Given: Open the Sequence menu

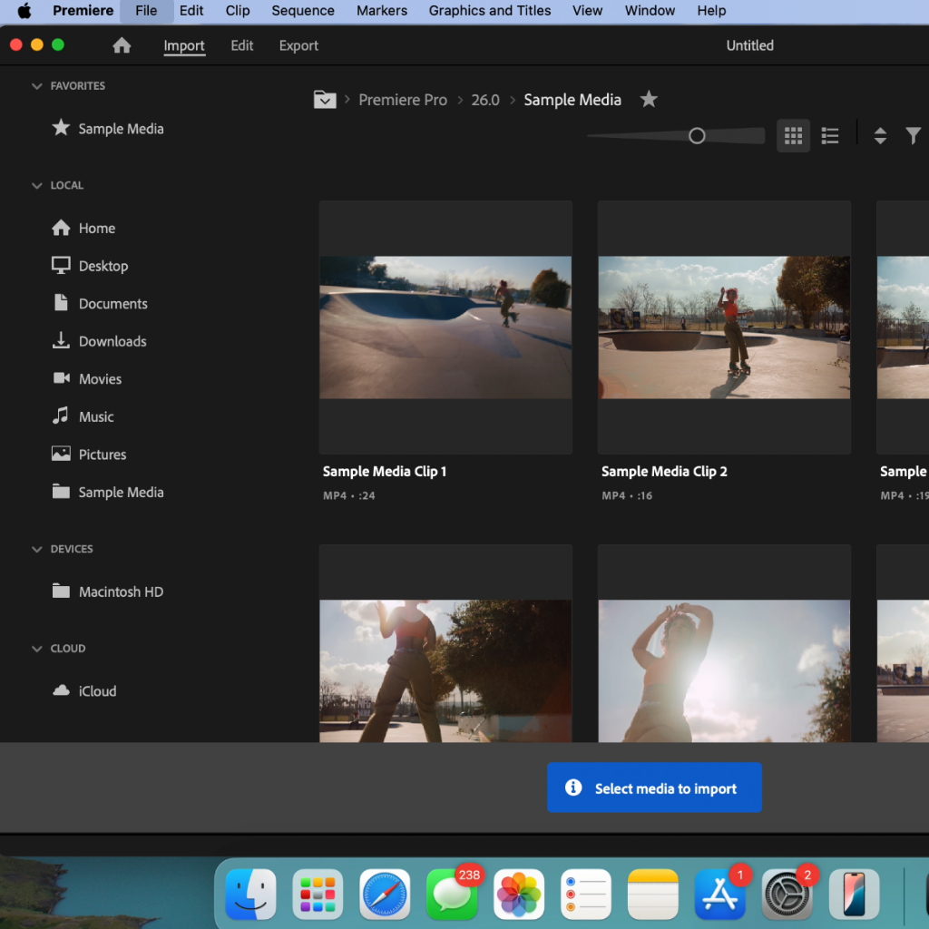Looking at the screenshot, I should [303, 11].
